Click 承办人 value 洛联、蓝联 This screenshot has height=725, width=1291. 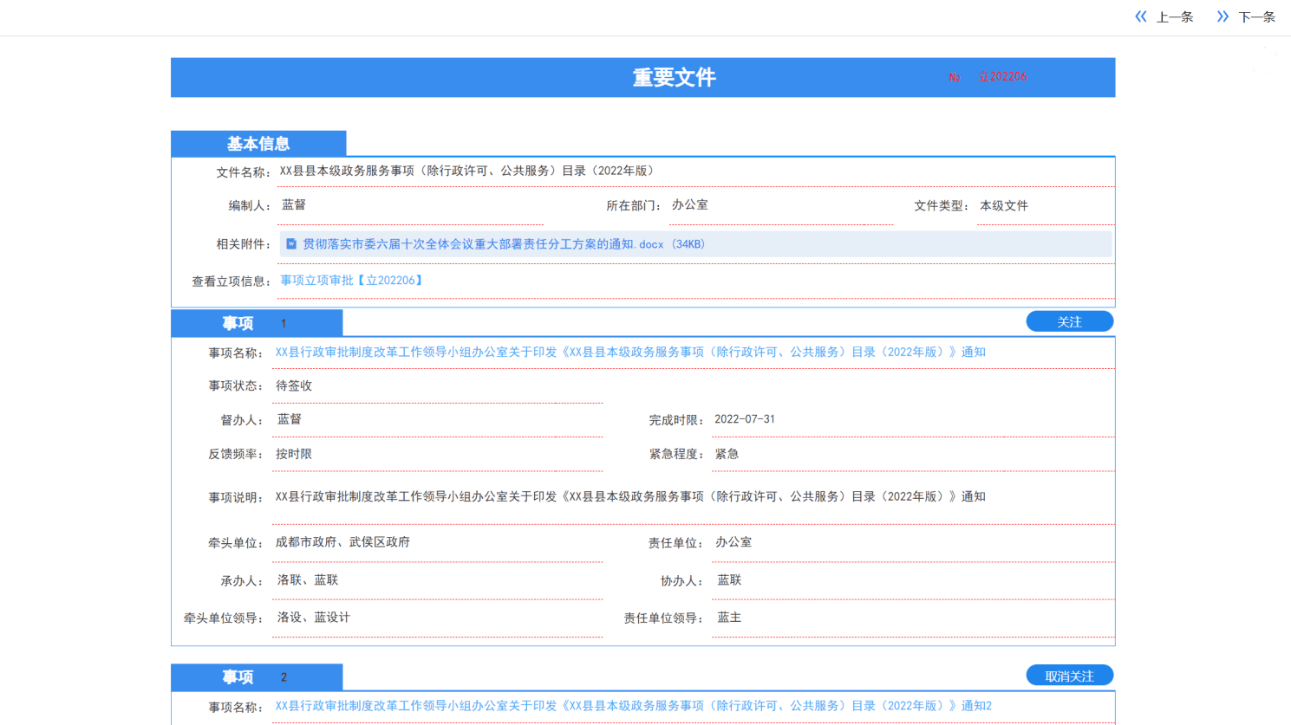pyautogui.click(x=308, y=580)
